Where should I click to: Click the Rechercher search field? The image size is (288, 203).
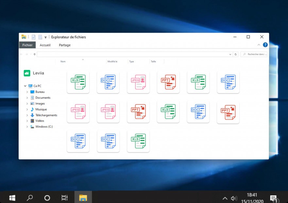tap(254, 54)
